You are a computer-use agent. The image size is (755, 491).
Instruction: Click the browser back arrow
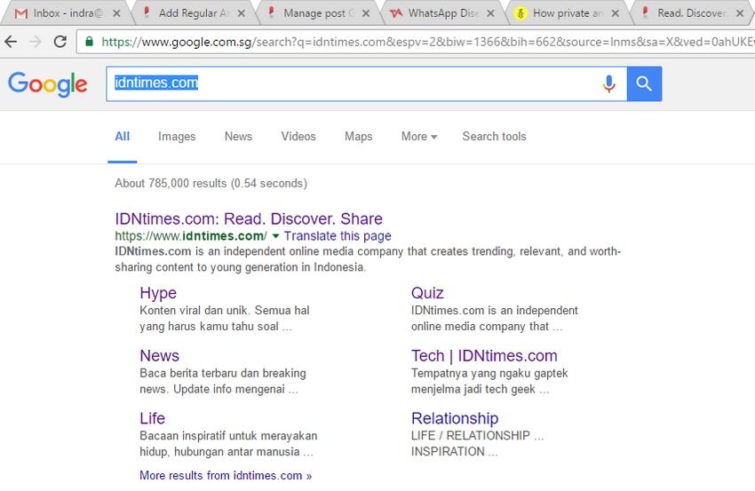click(x=11, y=42)
